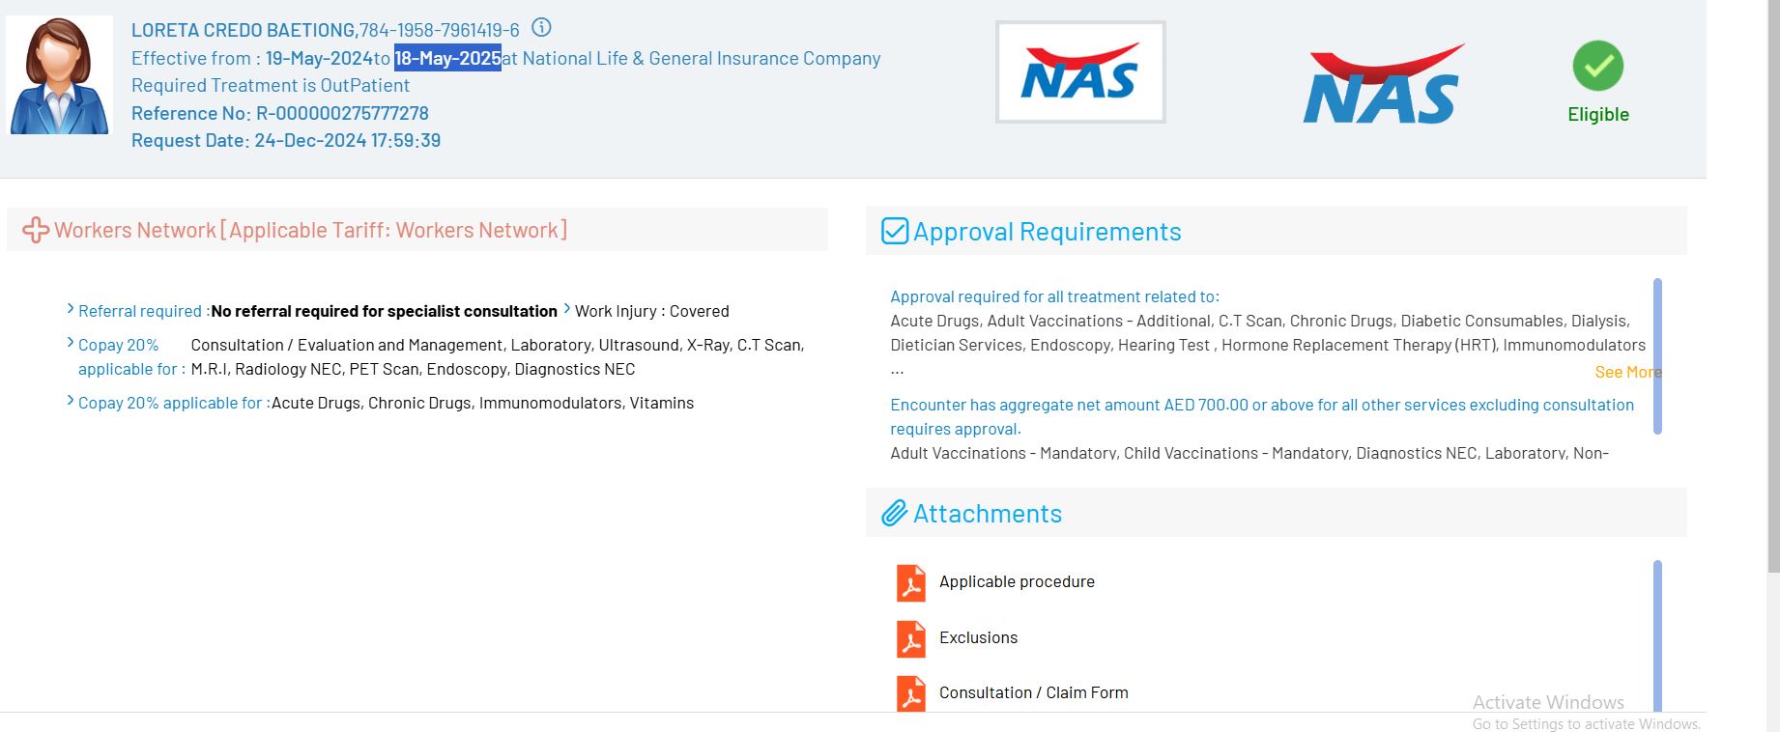
Task: Click the green Eligible checkmark icon
Action: [1597, 66]
